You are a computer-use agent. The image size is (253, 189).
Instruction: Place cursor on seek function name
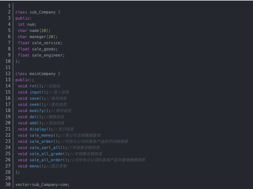[x=34, y=104]
